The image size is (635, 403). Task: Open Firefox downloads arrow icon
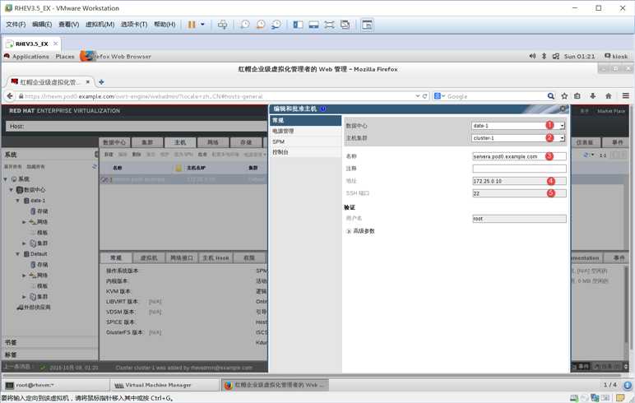point(592,96)
